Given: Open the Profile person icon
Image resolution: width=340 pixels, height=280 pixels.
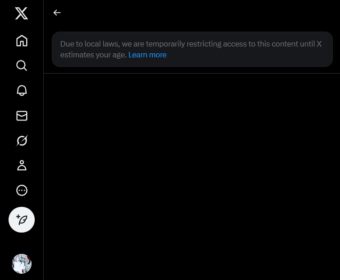Looking at the screenshot, I should tap(22, 165).
